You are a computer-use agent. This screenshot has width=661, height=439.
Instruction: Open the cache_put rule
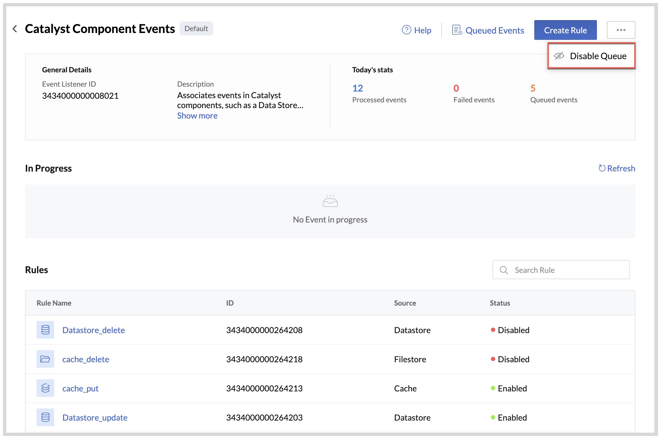[x=80, y=388]
